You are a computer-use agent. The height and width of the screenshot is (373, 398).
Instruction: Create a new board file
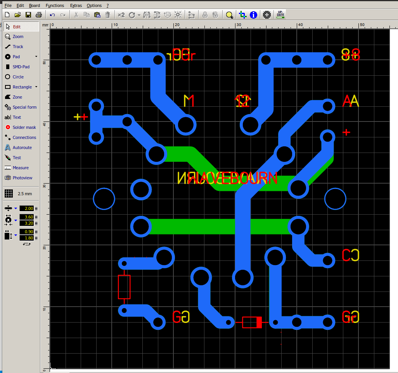coord(7,15)
